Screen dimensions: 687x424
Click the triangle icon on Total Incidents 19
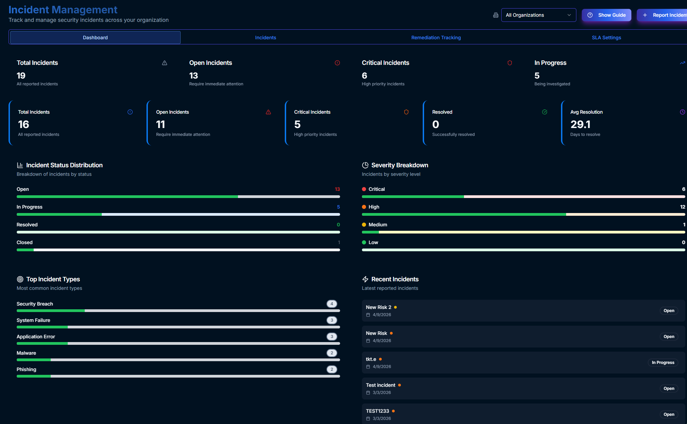[x=165, y=63]
